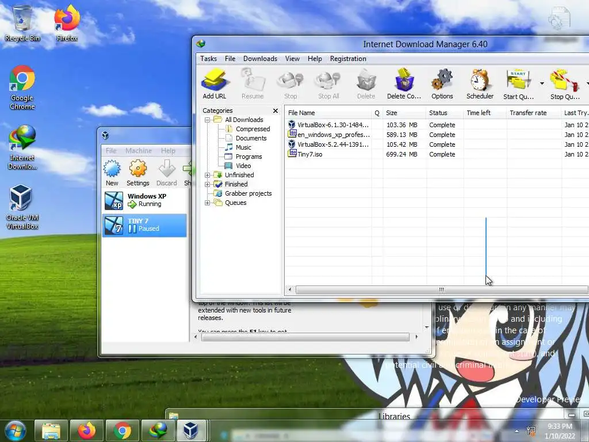This screenshot has width=589, height=442.
Task: Click Discard in VirtualBox toolbar
Action: pyautogui.click(x=166, y=173)
